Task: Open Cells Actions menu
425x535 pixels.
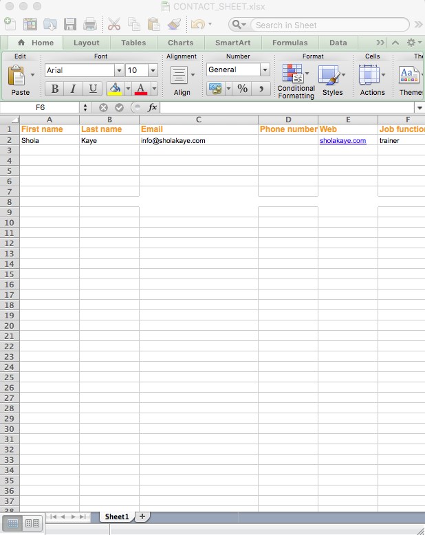Action: 372,80
